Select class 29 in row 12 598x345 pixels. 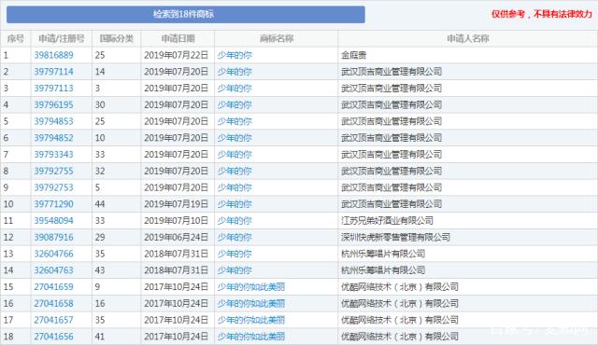pyautogui.click(x=100, y=237)
